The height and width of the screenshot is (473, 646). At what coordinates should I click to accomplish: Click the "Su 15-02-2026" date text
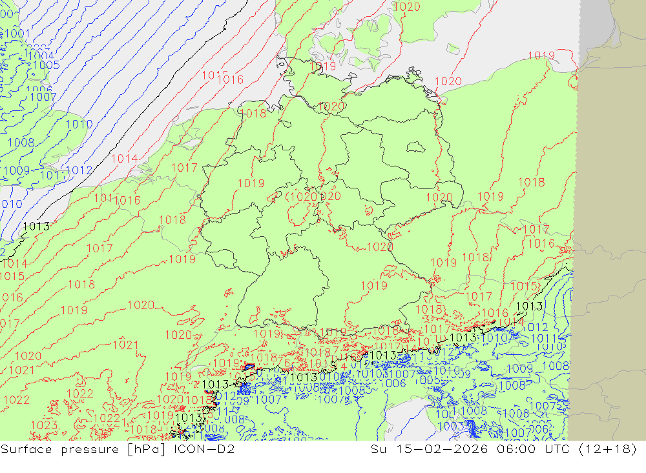(429, 448)
